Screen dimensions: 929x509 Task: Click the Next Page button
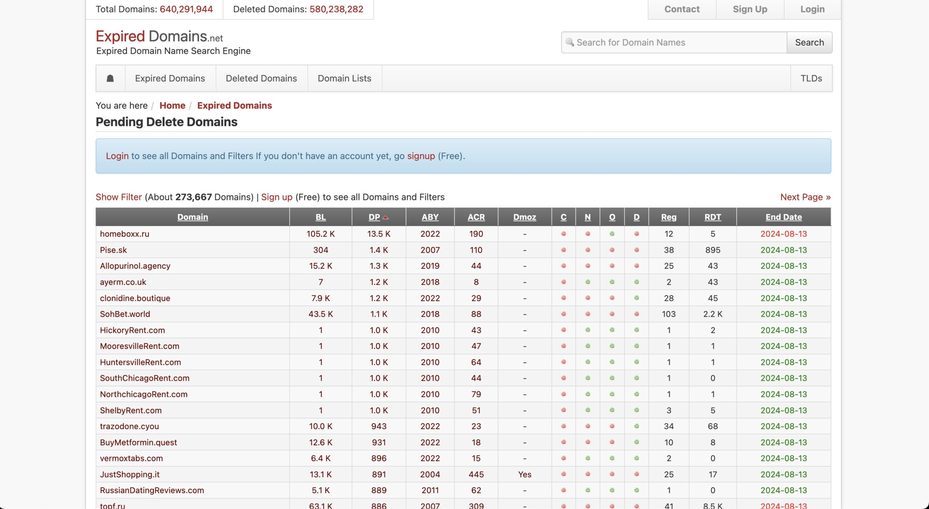806,197
